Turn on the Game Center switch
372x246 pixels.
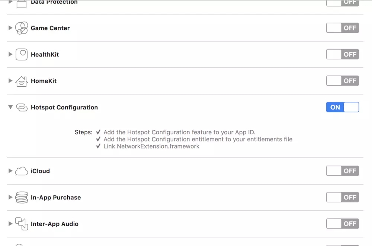(342, 28)
